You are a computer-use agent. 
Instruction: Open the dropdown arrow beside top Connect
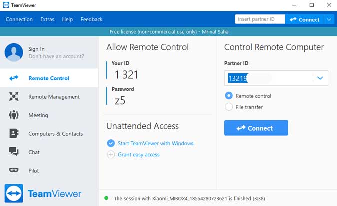click(329, 20)
